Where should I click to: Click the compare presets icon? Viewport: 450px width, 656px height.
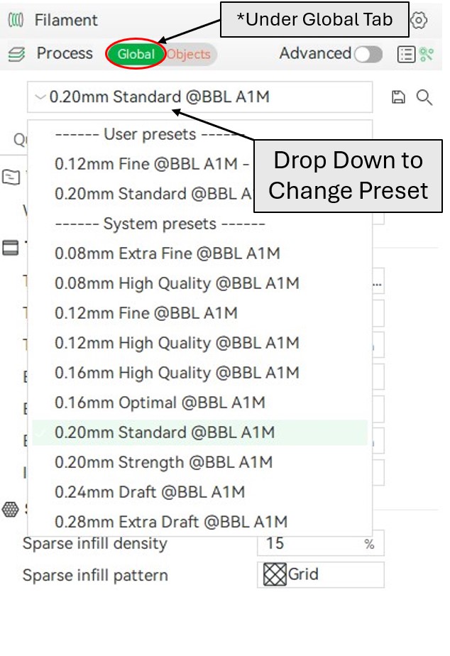pyautogui.click(x=426, y=55)
